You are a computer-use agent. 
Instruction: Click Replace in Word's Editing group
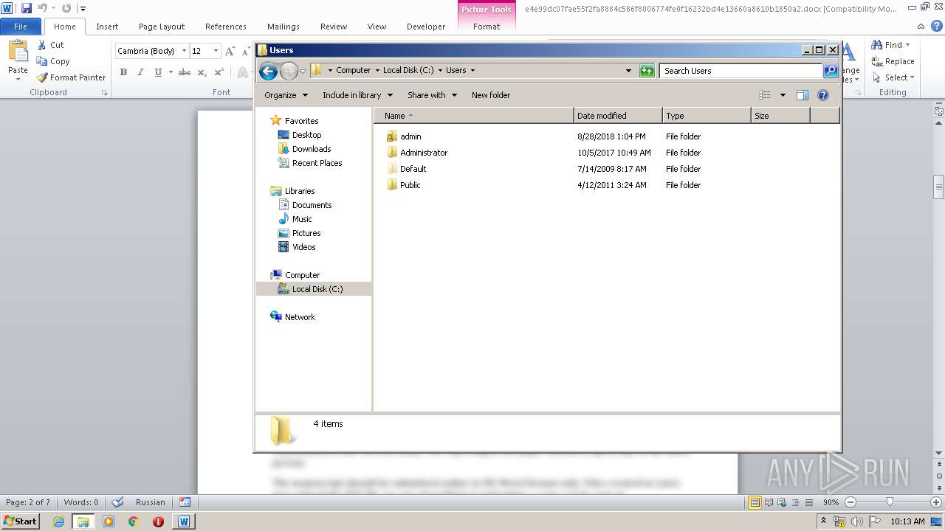click(x=893, y=61)
